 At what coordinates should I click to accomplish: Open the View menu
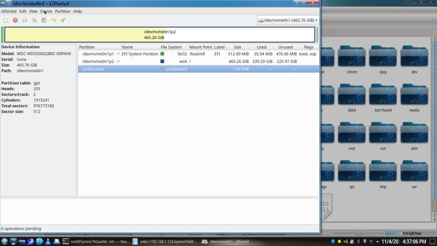click(33, 11)
